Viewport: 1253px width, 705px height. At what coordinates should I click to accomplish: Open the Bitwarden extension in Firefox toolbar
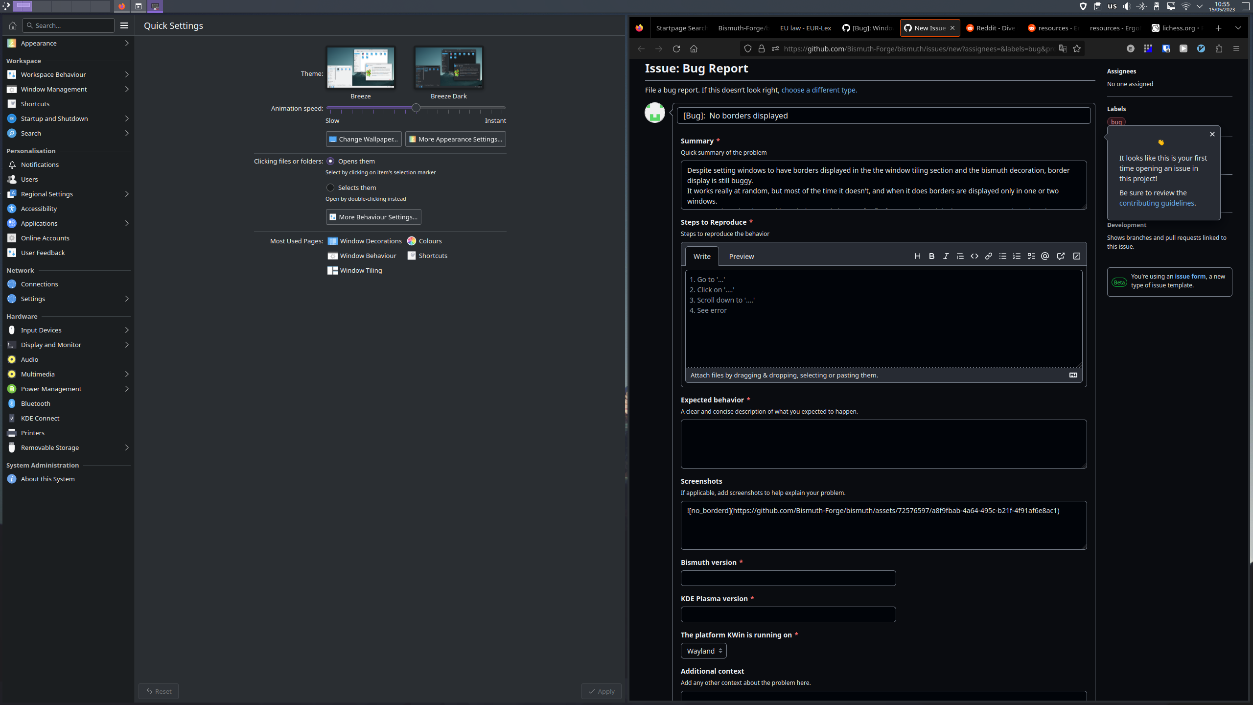coord(1166,48)
